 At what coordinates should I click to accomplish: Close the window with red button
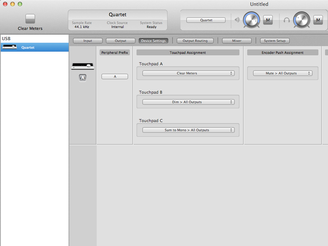[x=5, y=4]
